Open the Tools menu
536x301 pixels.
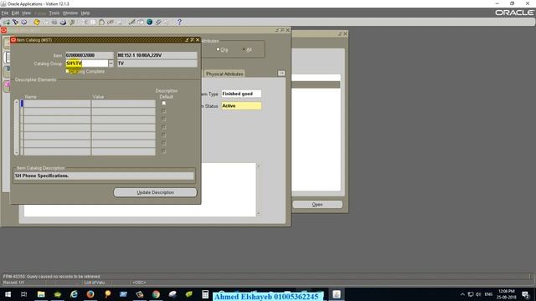click(x=54, y=13)
